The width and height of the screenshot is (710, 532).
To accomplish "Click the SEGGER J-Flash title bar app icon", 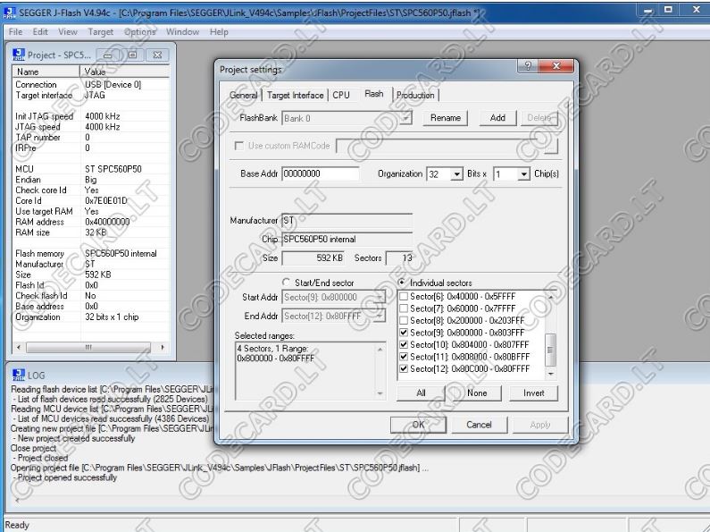I will point(10,13).
